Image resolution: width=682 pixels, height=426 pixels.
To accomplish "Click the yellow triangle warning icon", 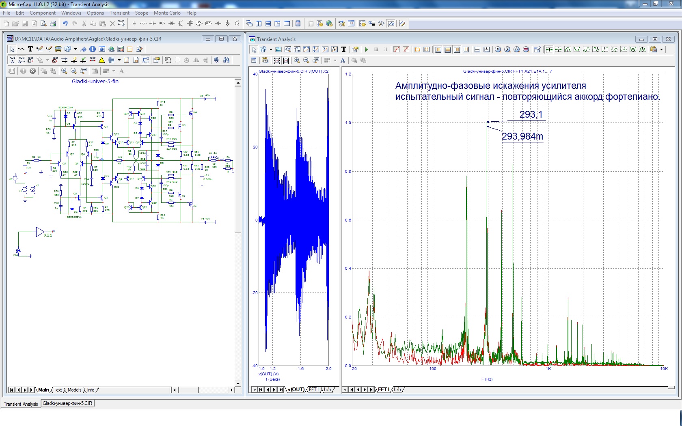I will (x=102, y=60).
